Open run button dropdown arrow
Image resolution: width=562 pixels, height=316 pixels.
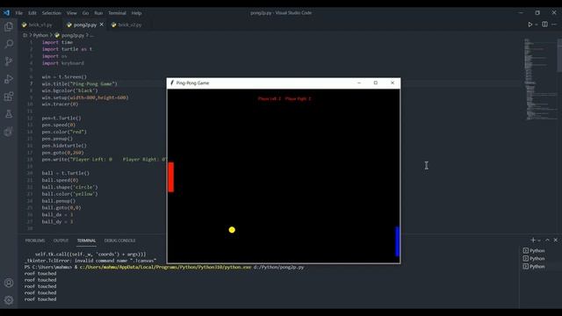[537, 25]
